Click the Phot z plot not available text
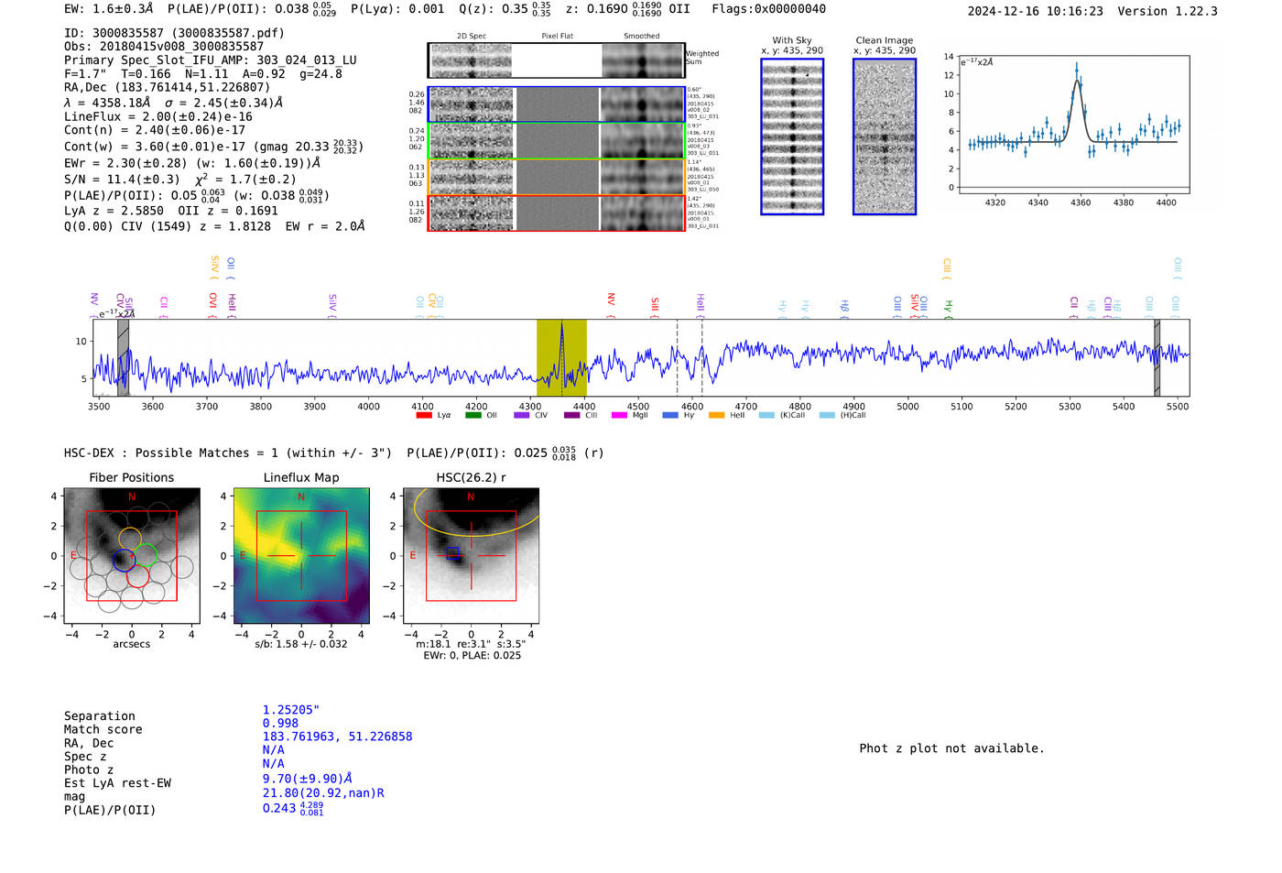1282x873 pixels. point(951,748)
